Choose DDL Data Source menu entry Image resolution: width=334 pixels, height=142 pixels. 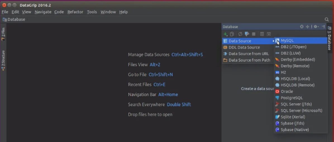pos(248,47)
